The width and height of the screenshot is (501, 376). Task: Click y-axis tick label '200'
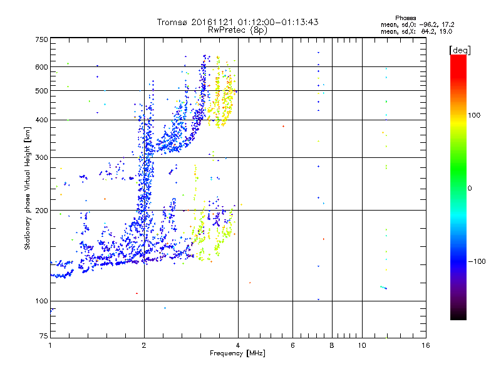(x=41, y=211)
